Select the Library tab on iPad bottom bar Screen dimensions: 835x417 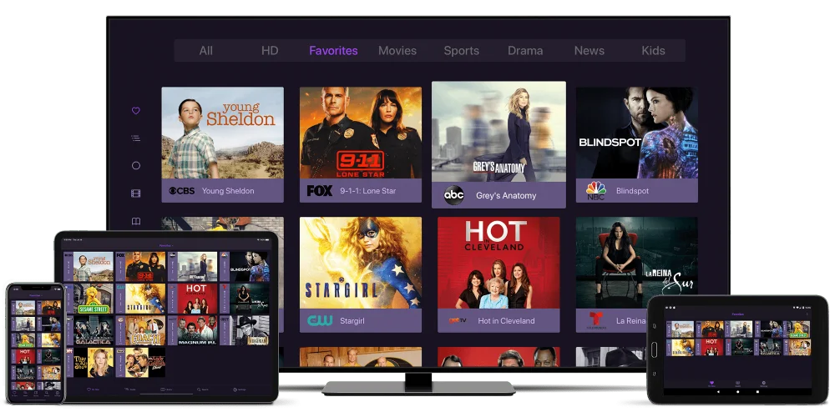tap(167, 389)
